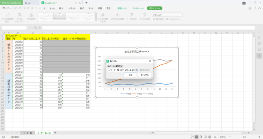Switch to the ホーム ribbon tab
This screenshot has width=263, height=139.
tap(52, 8)
